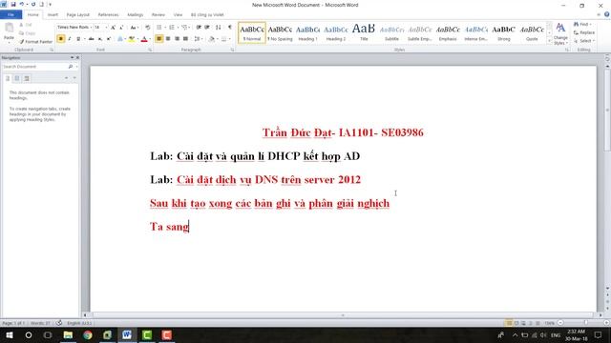The height and width of the screenshot is (343, 611).
Task: Browse headings tab icon in Navigation pane
Action: click(x=8, y=78)
